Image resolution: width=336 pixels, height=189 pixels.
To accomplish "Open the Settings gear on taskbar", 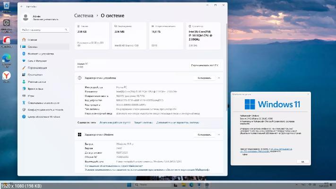I will click(x=207, y=185).
